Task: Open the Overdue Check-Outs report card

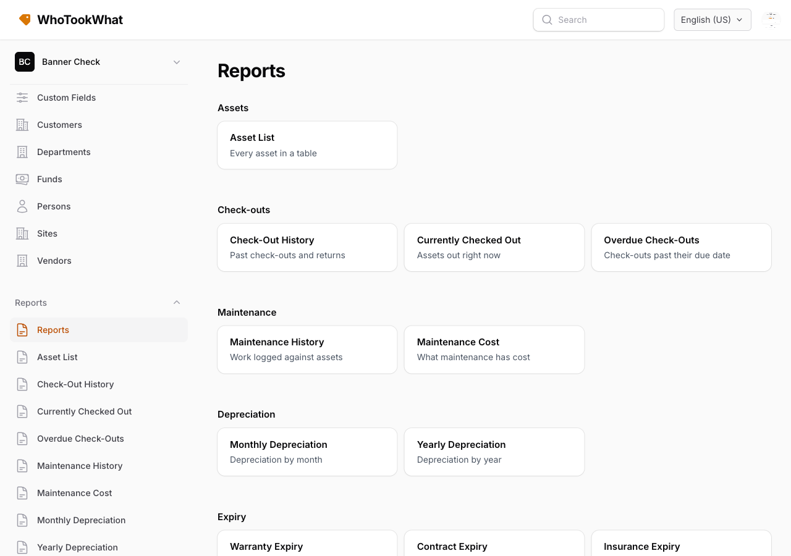Action: [682, 247]
